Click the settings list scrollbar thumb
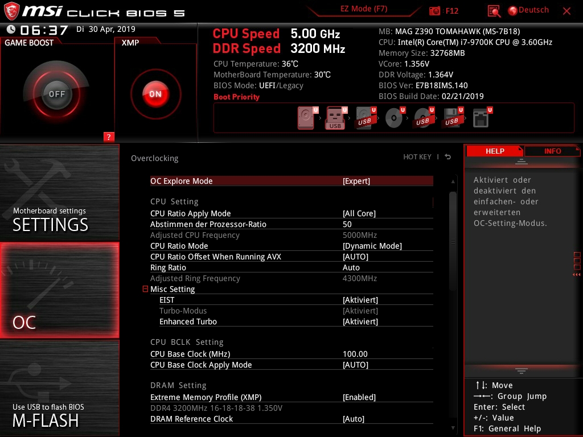The width and height of the screenshot is (583, 437). (x=453, y=241)
